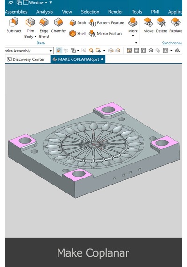Open the quick access toolbar customize arrow

[x=50, y=2]
